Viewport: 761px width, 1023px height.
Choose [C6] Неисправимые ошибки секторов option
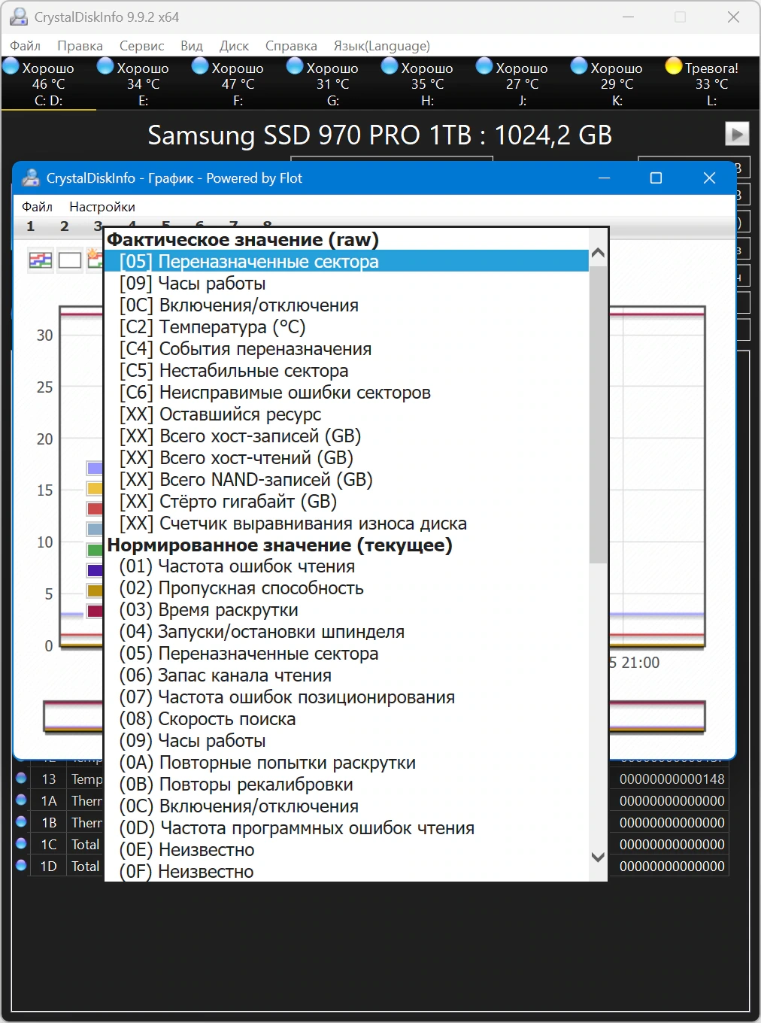click(347, 392)
